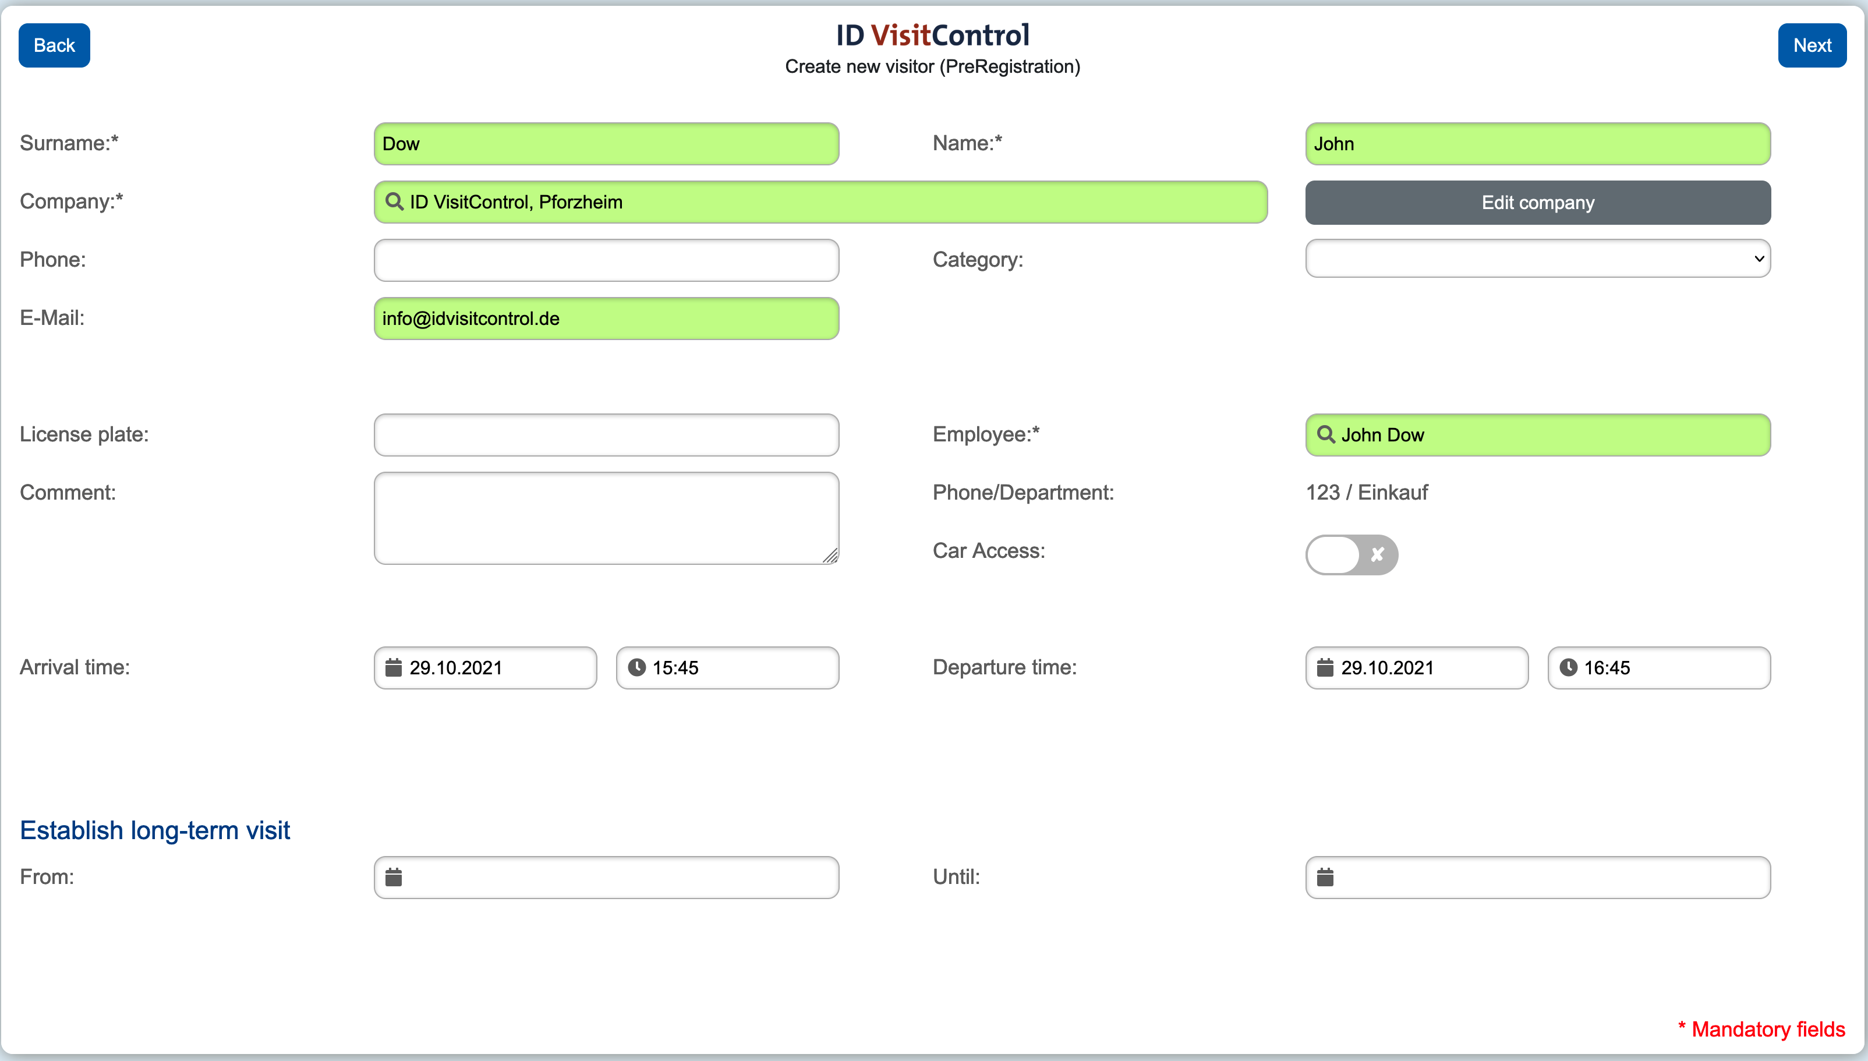Click the long-term visit Until date field
Viewport: 1868px width, 1061px height.
(1538, 878)
